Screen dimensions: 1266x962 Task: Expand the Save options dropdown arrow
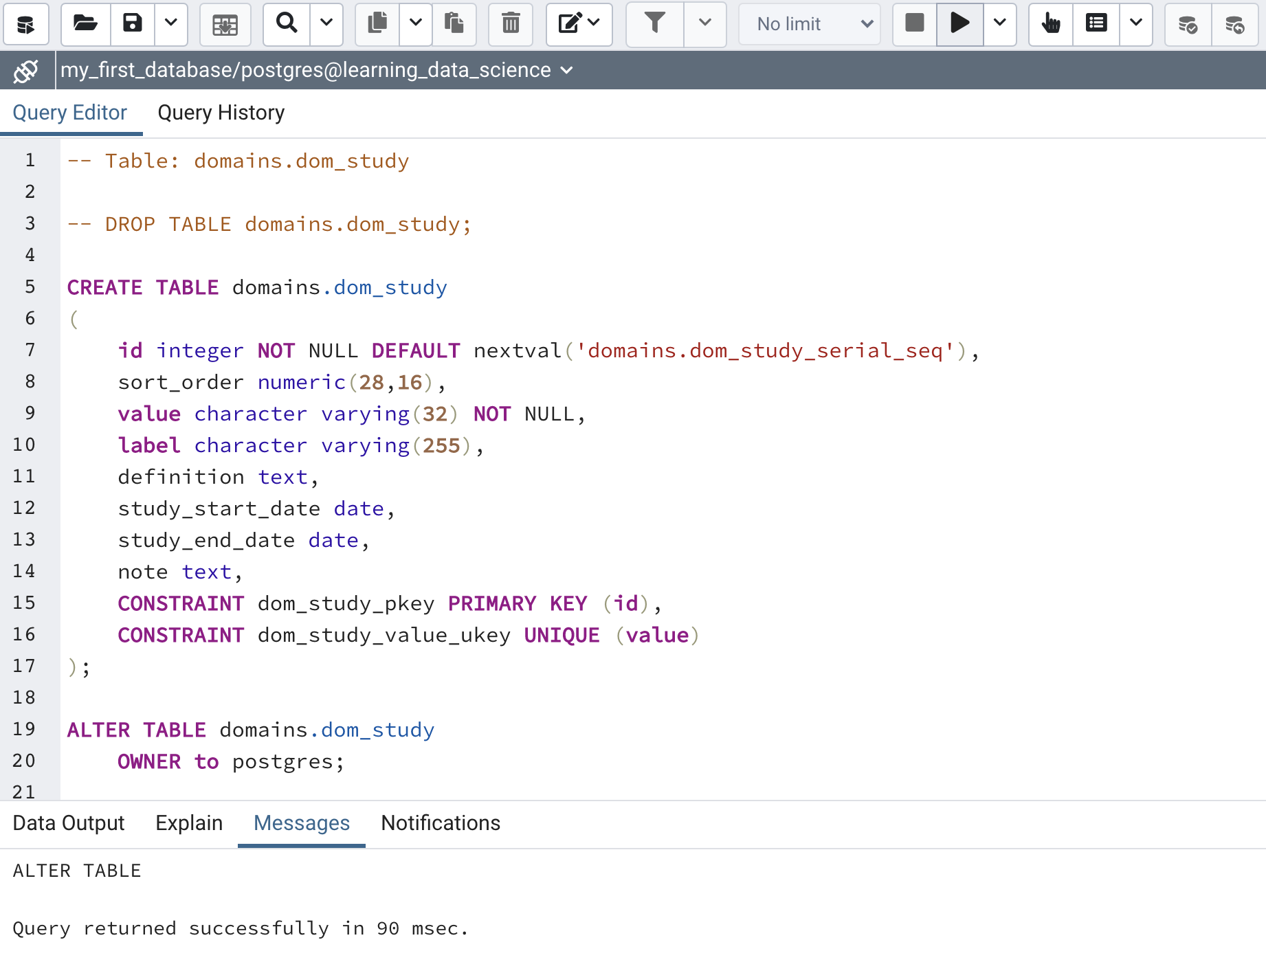tap(171, 24)
